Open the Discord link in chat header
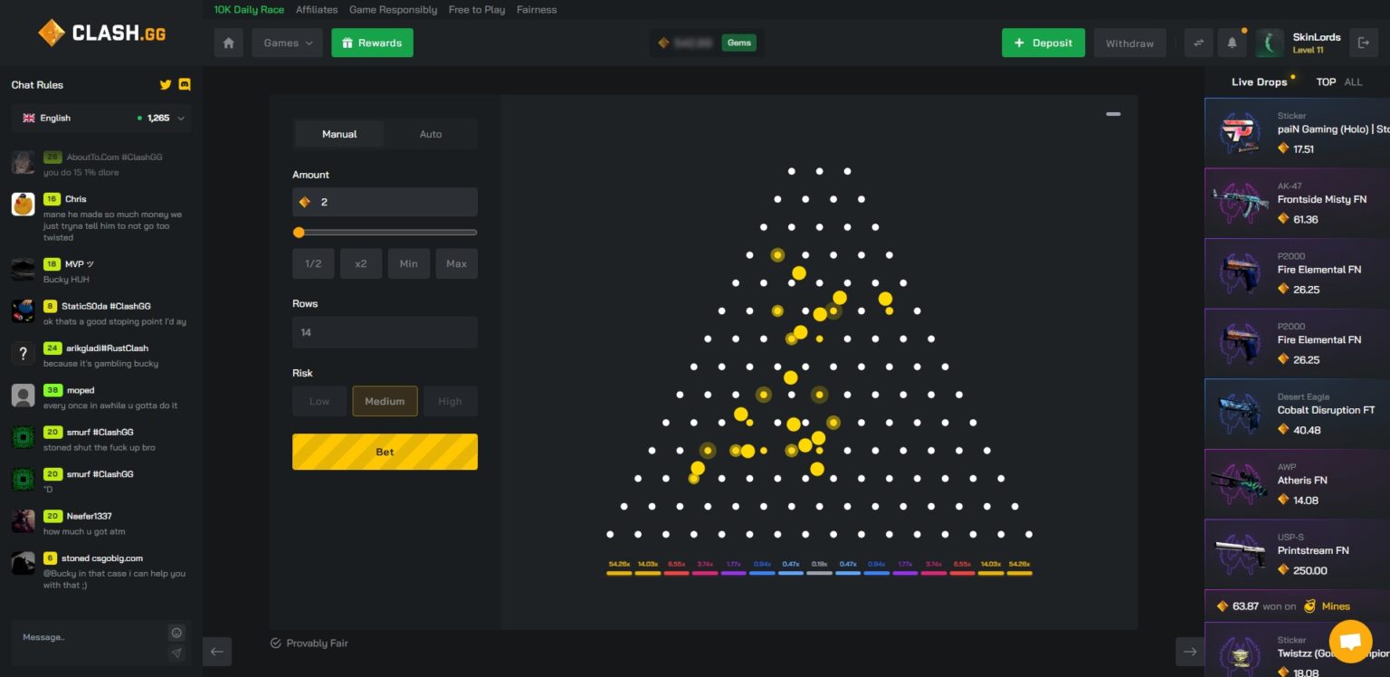 pyautogui.click(x=185, y=85)
